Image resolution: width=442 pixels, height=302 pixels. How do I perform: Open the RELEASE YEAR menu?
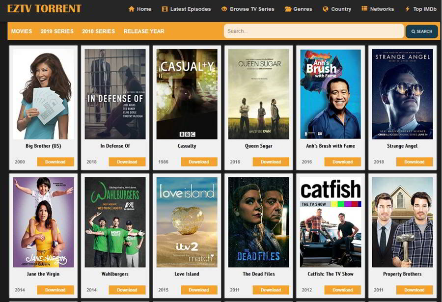click(x=144, y=31)
